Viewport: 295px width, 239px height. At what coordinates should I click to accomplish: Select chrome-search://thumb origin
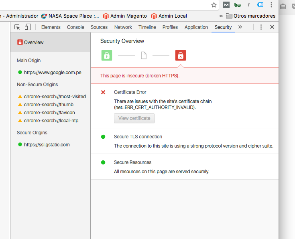coord(49,105)
